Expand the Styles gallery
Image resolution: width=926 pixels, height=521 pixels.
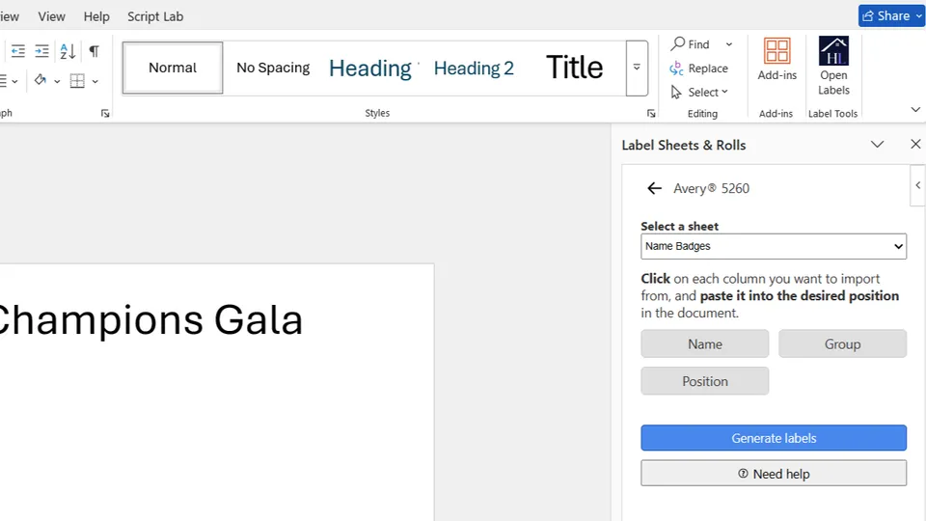click(x=637, y=68)
